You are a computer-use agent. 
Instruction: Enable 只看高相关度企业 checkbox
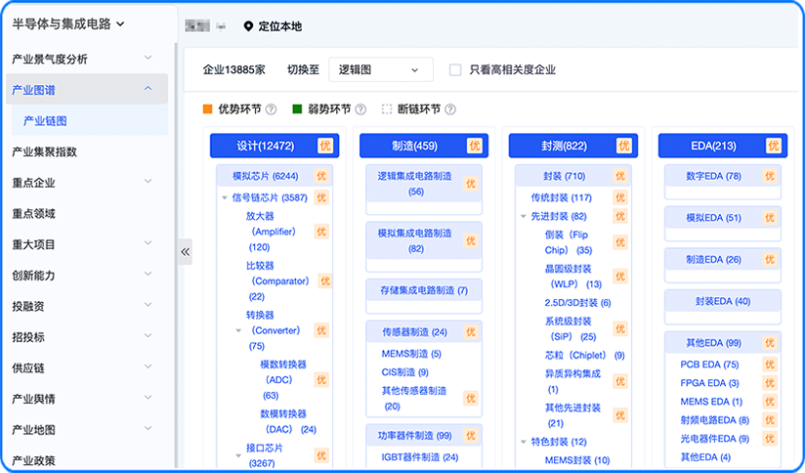click(455, 69)
